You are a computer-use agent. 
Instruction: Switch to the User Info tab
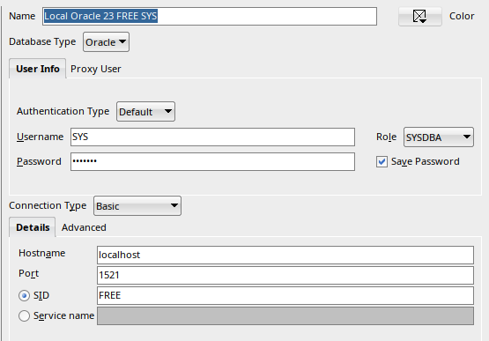[37, 69]
